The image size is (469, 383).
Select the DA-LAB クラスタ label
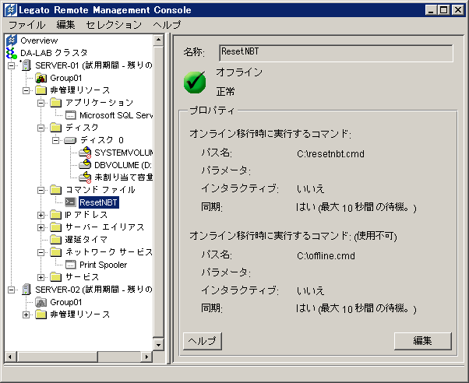(x=54, y=53)
